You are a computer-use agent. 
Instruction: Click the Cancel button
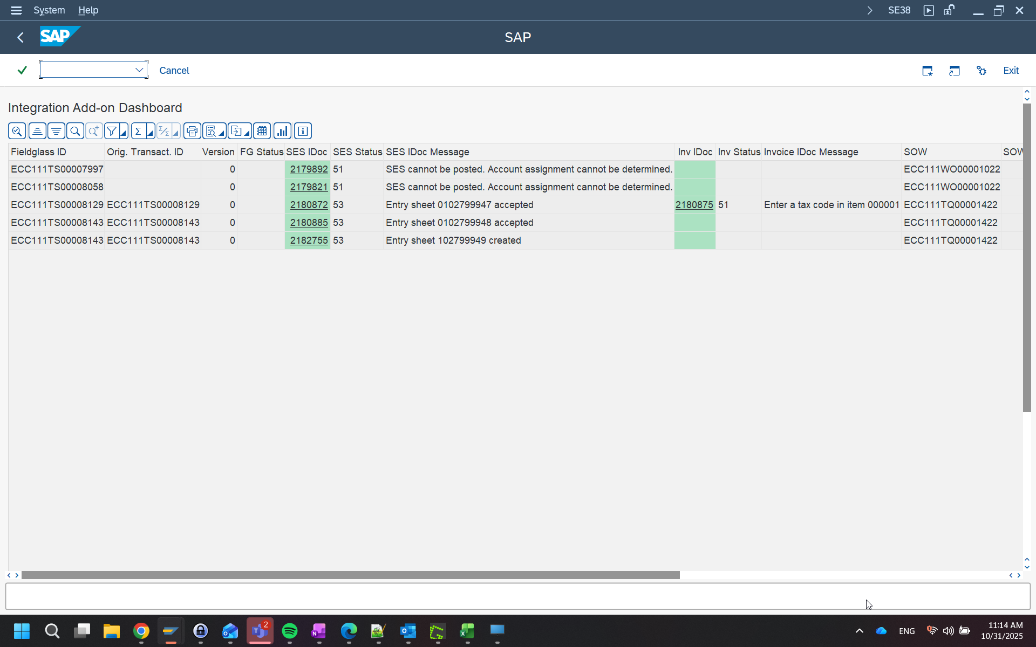(x=174, y=71)
